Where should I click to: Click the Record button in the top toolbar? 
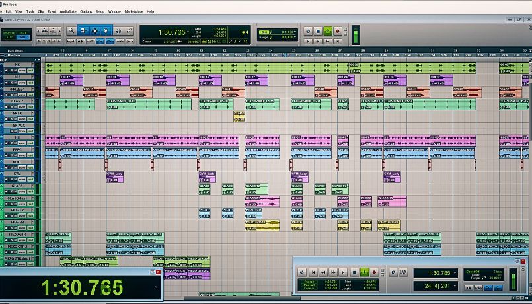[337, 31]
